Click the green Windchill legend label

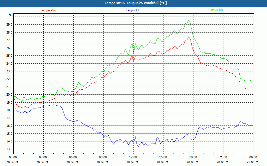[x=217, y=10]
